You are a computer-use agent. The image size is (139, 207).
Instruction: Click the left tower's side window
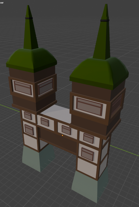(x=46, y=87)
